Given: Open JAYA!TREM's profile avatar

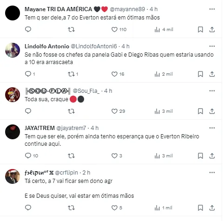Looking at the screenshot, I should coord(13,132).
